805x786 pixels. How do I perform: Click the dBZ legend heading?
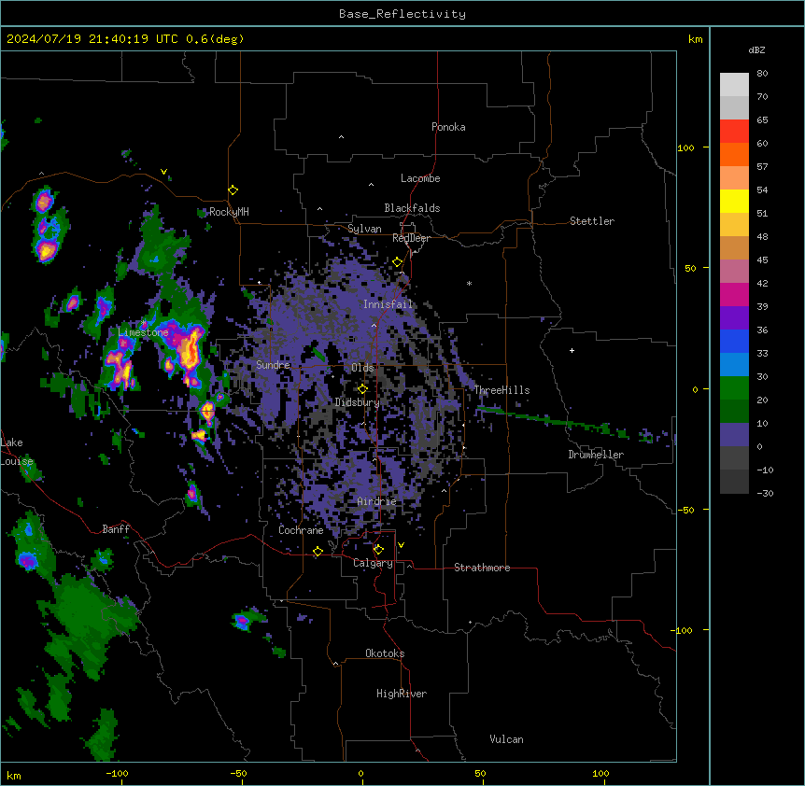point(756,49)
